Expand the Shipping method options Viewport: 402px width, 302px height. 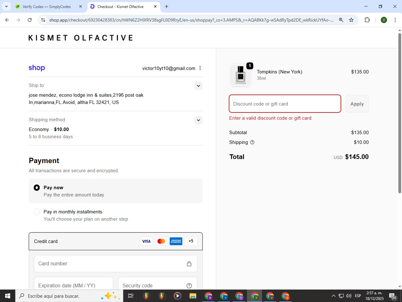[x=198, y=120]
